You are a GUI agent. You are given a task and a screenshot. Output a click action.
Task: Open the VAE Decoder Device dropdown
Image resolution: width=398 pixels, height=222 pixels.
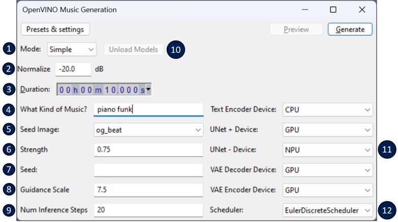pyautogui.click(x=327, y=170)
